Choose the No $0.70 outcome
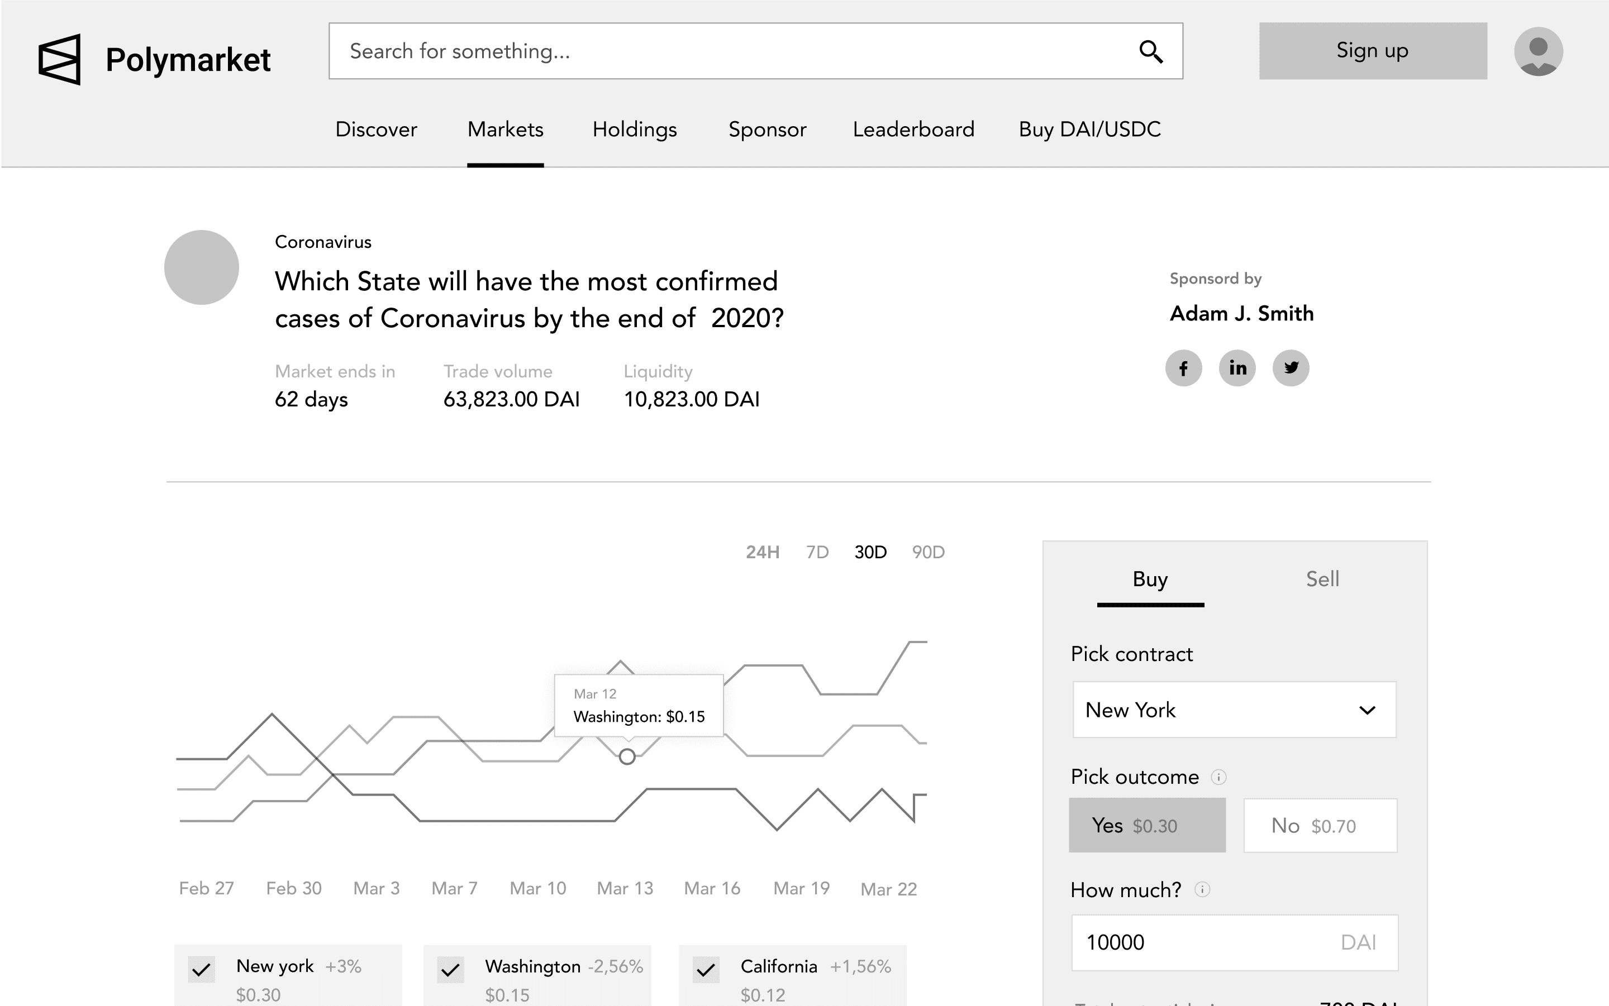 (1320, 826)
